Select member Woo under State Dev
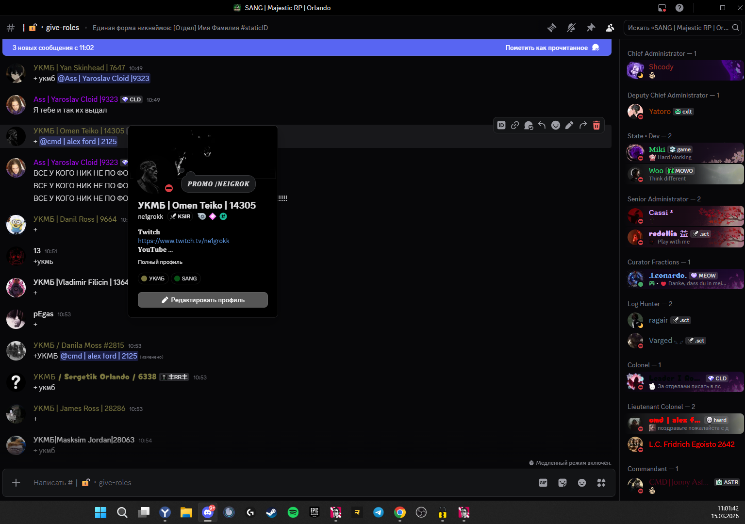745x524 pixels. (684, 174)
